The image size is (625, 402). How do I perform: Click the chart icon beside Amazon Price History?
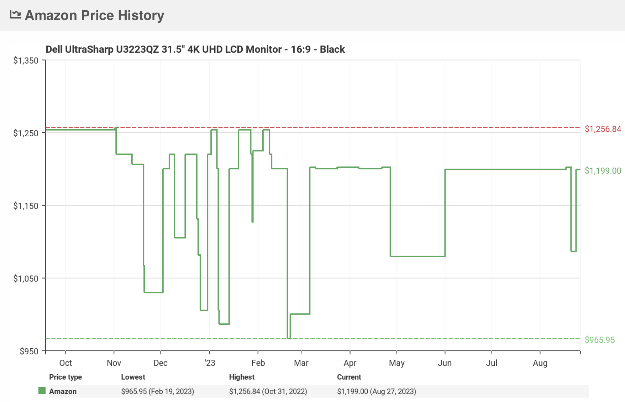click(x=15, y=15)
